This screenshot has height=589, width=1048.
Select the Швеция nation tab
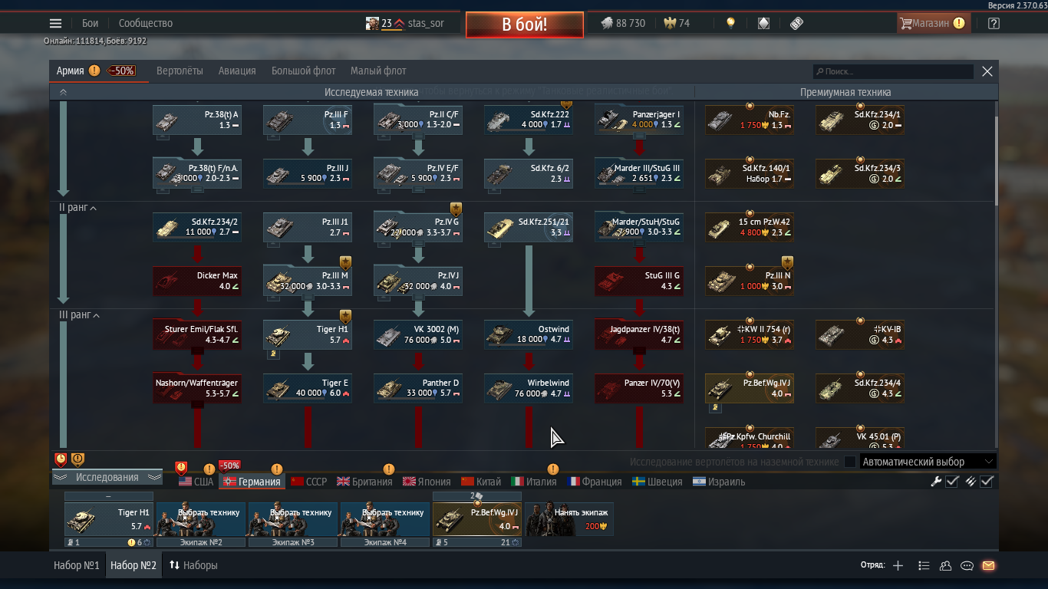(657, 482)
